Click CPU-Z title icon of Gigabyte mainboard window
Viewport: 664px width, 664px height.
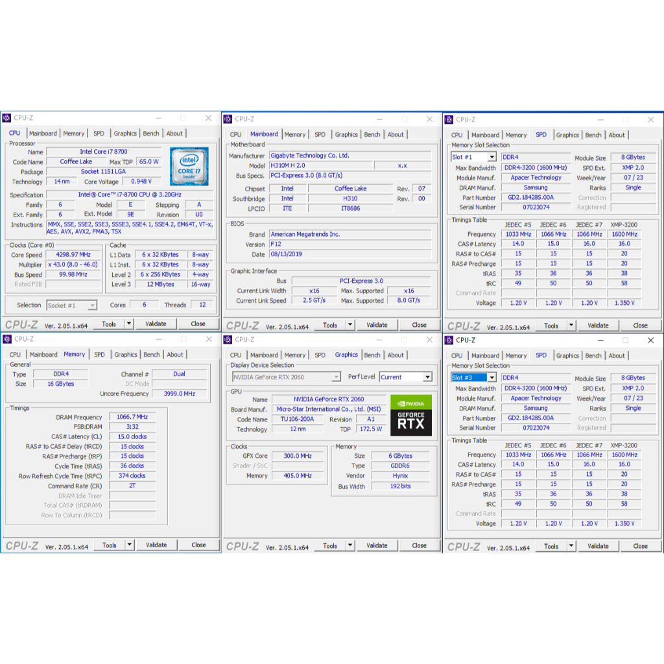click(x=228, y=119)
